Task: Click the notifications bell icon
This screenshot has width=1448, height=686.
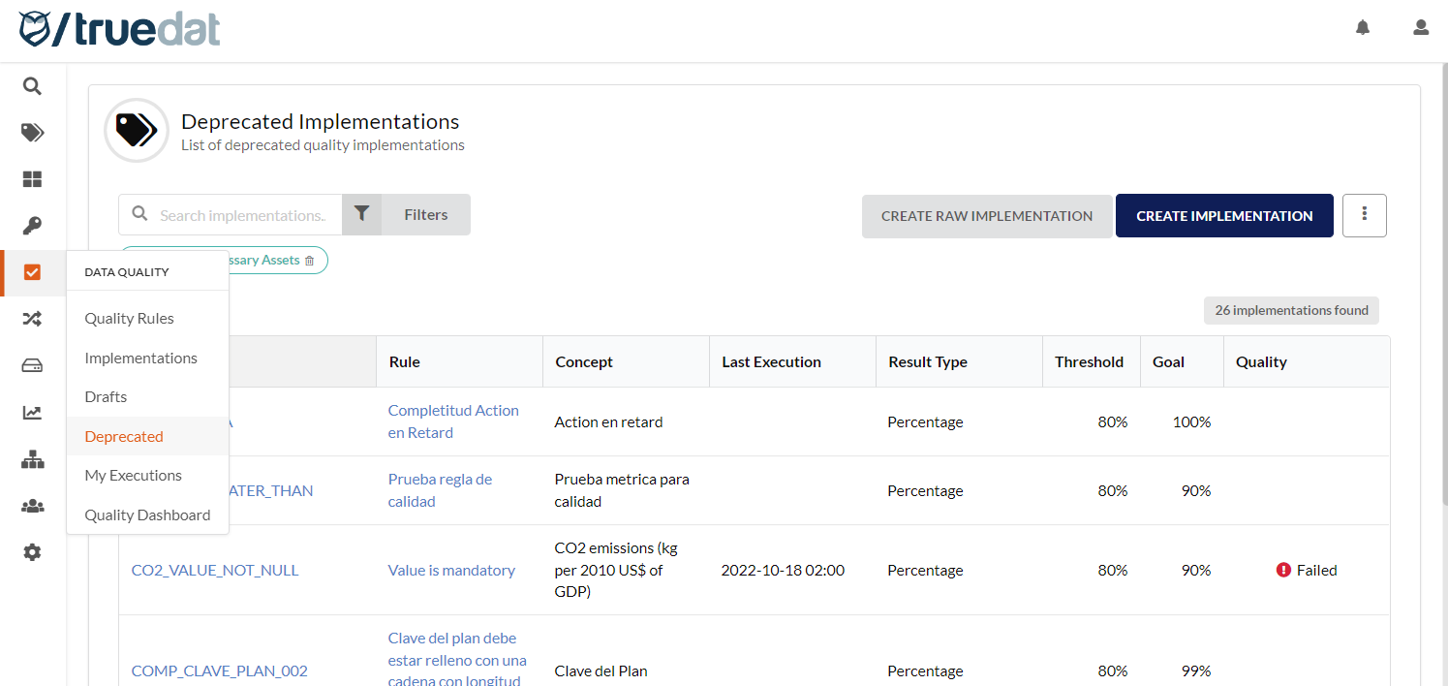Action: point(1363,27)
